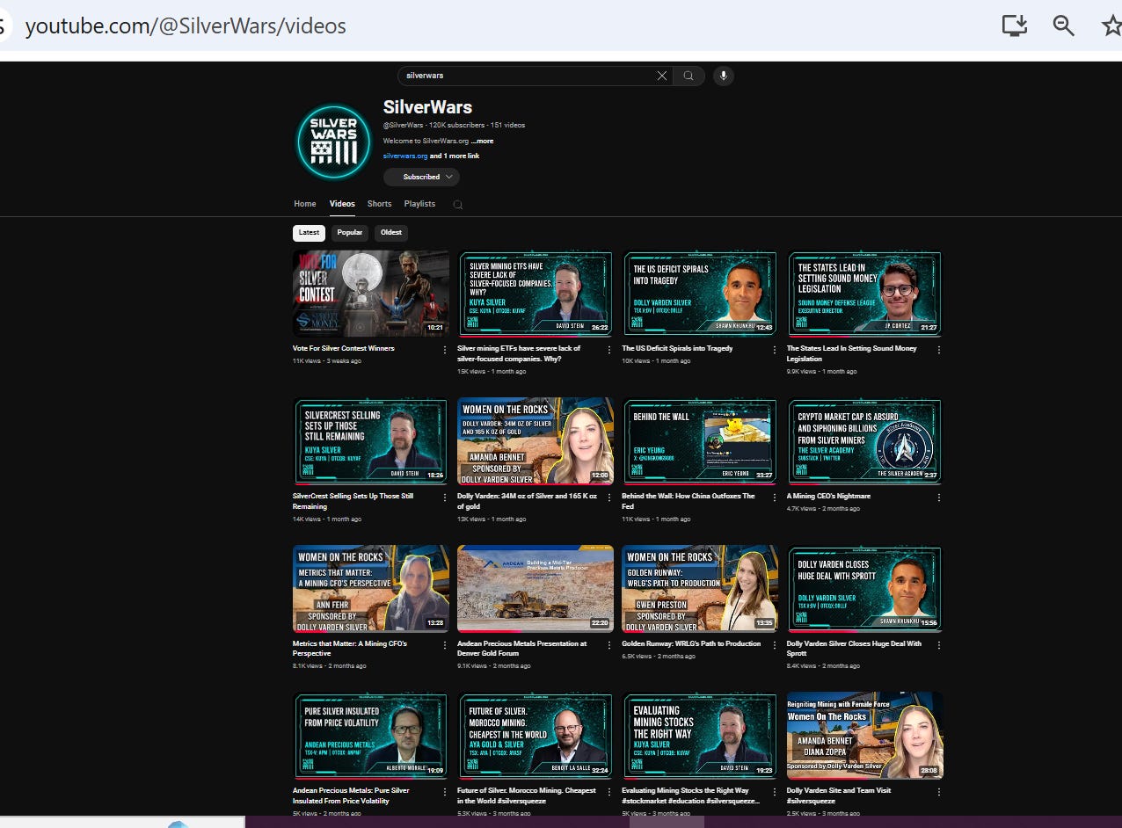Play Crypto Market Cap Is Absurd thumbnail
This screenshot has width=1122, height=828.
tap(864, 441)
